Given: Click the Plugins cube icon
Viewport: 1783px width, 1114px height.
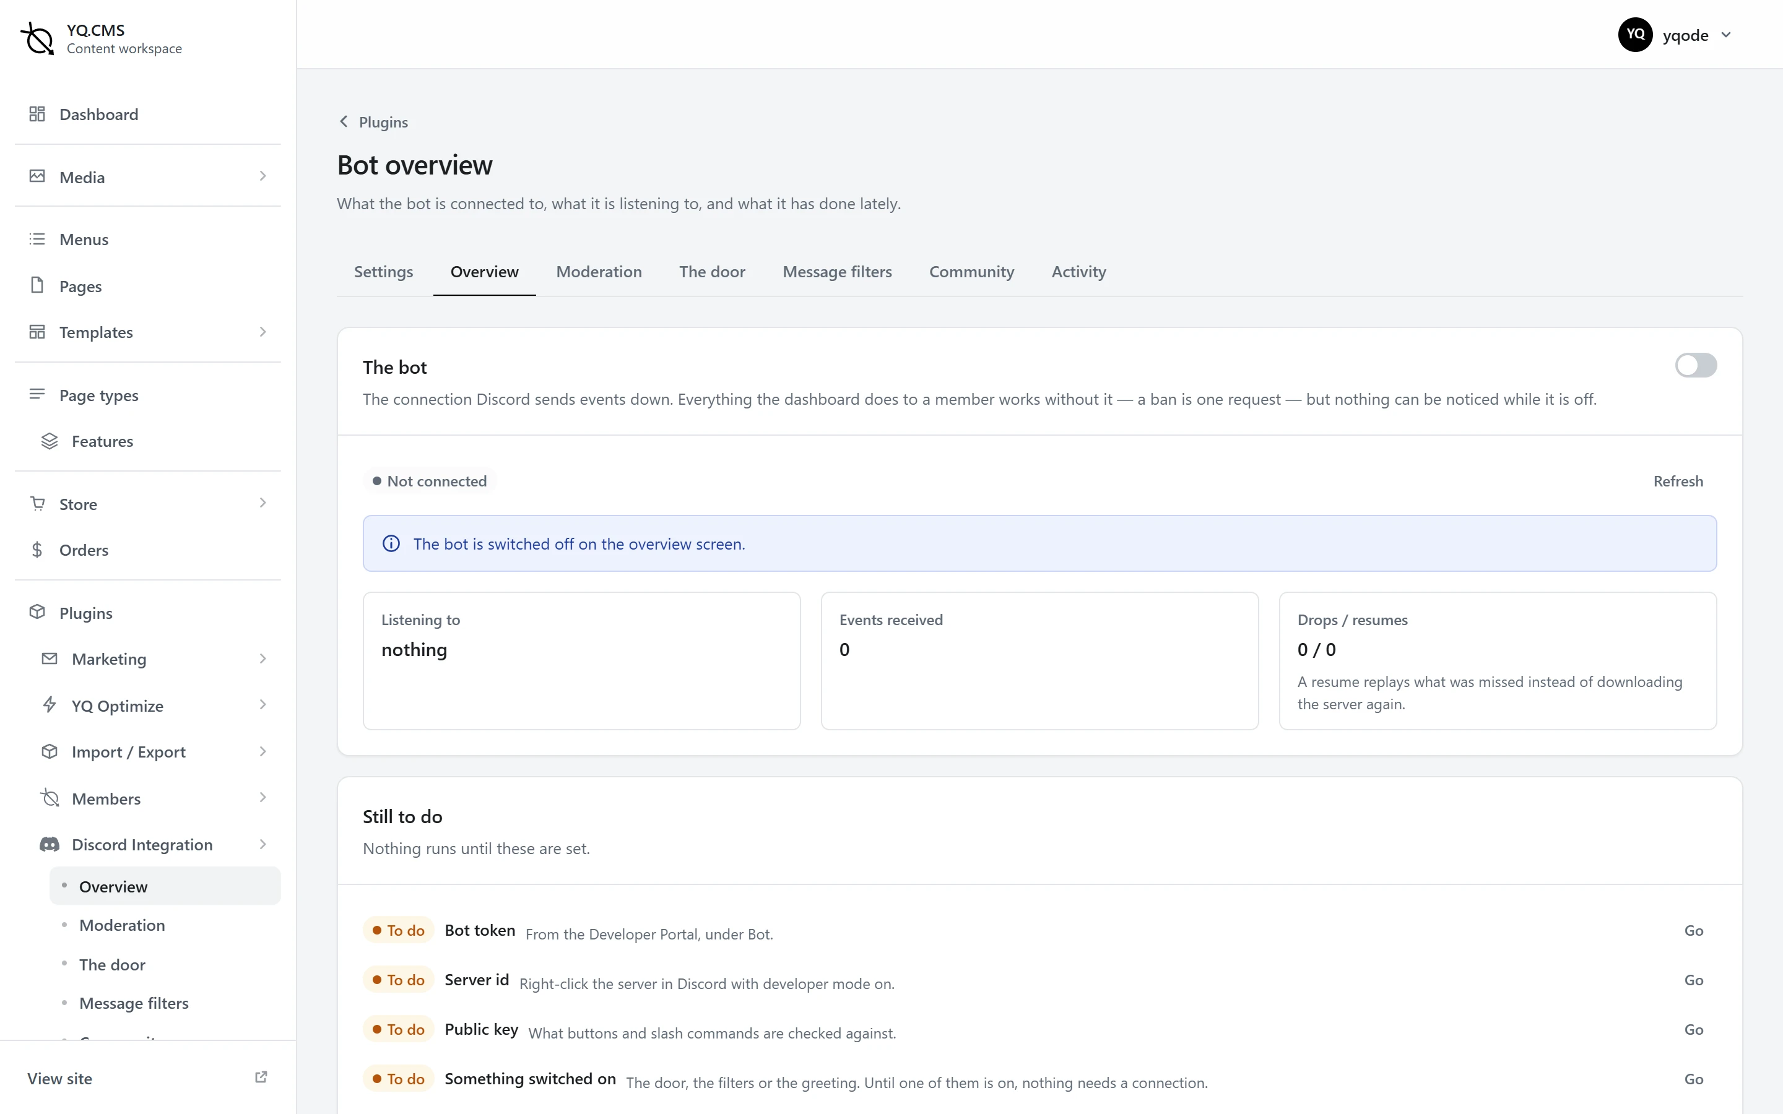Looking at the screenshot, I should pyautogui.click(x=37, y=612).
